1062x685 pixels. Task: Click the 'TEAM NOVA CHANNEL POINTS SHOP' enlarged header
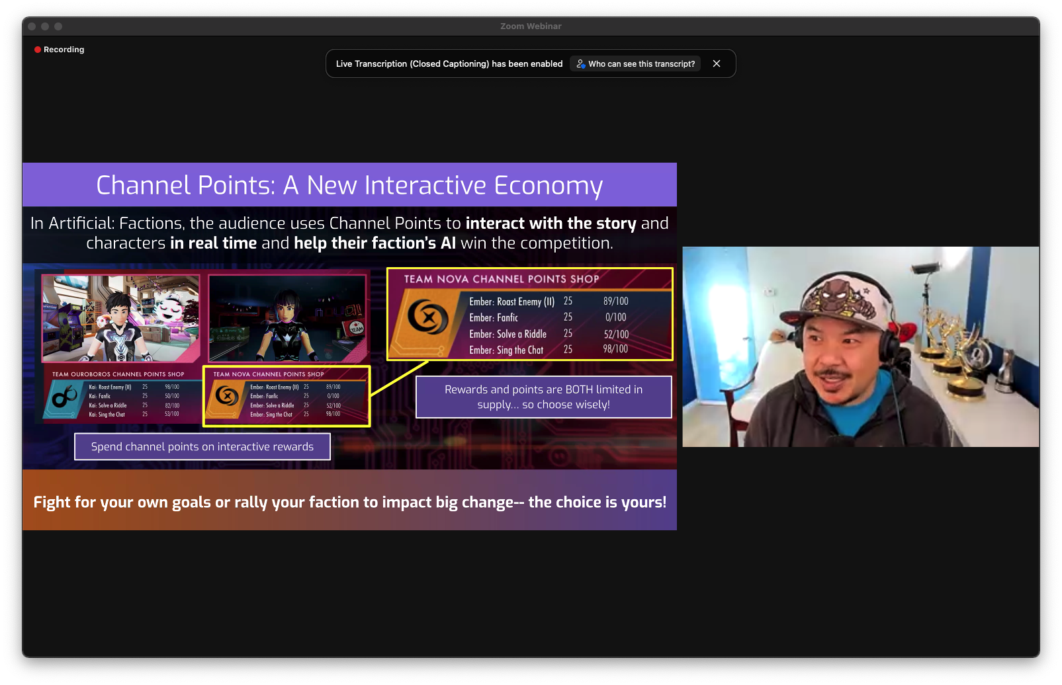pos(502,279)
